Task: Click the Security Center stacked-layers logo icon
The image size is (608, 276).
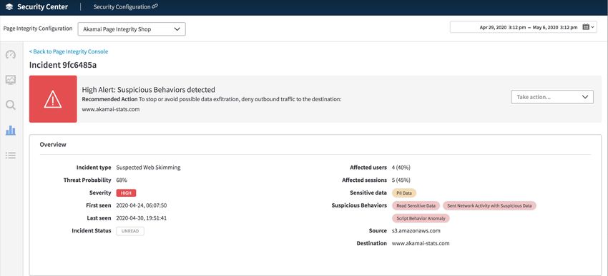Action: pyautogui.click(x=9, y=7)
